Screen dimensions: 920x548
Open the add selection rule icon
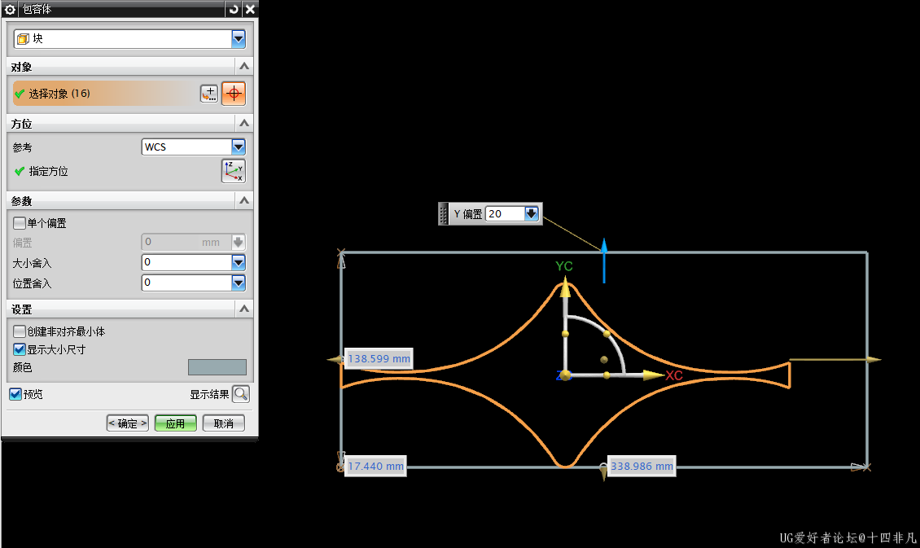pos(209,94)
